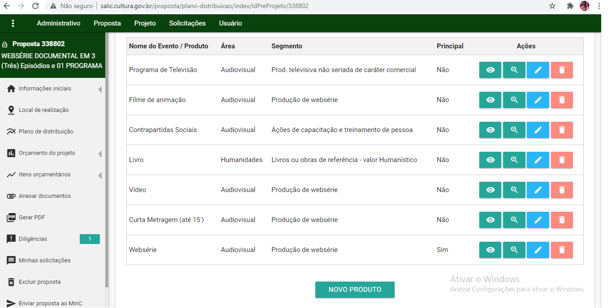Open the Proposta menu in the top bar
Screen dimensions: 611x308
[x=107, y=23]
